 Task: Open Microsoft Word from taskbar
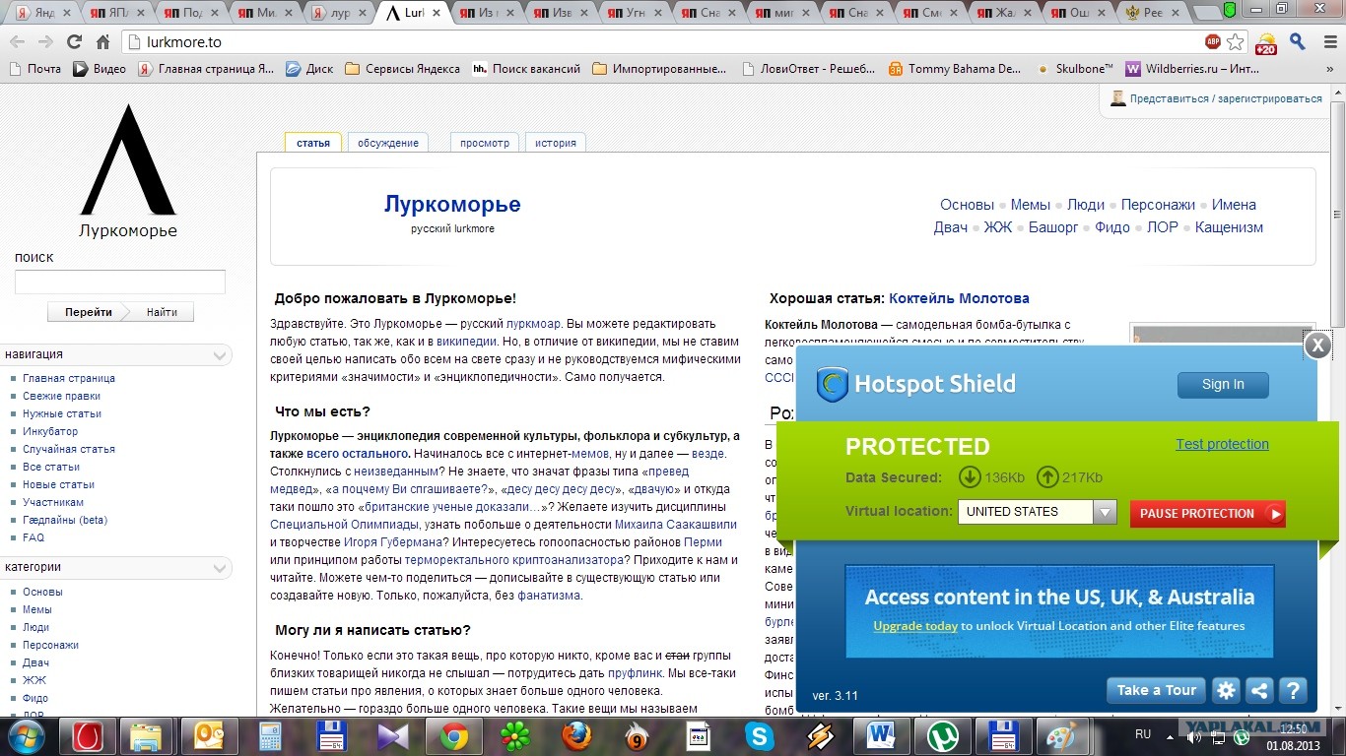point(881,736)
